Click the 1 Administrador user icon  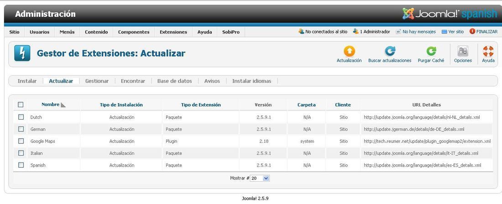pos(356,31)
